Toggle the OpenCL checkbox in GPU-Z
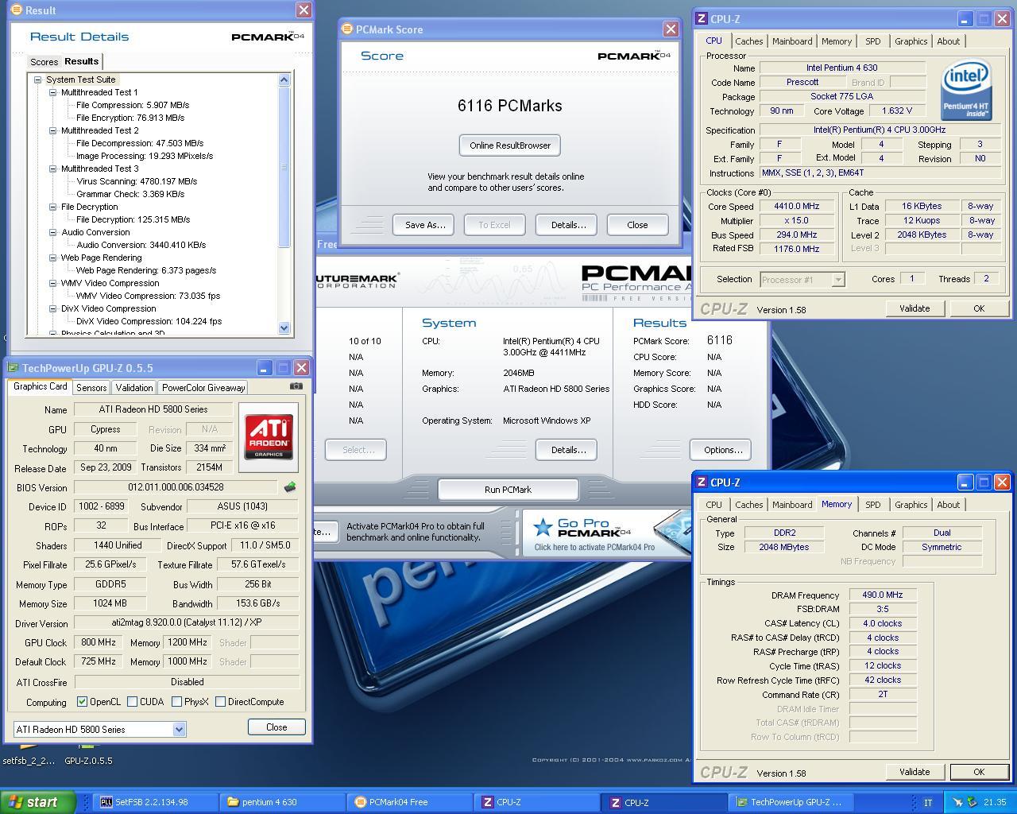The height and width of the screenshot is (814, 1017). [x=82, y=702]
